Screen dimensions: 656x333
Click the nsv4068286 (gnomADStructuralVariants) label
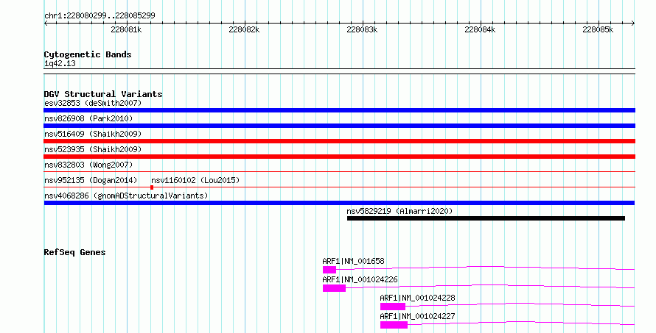(x=126, y=196)
